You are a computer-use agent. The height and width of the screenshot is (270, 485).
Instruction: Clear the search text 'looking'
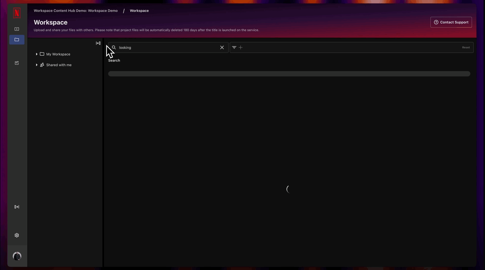(222, 47)
